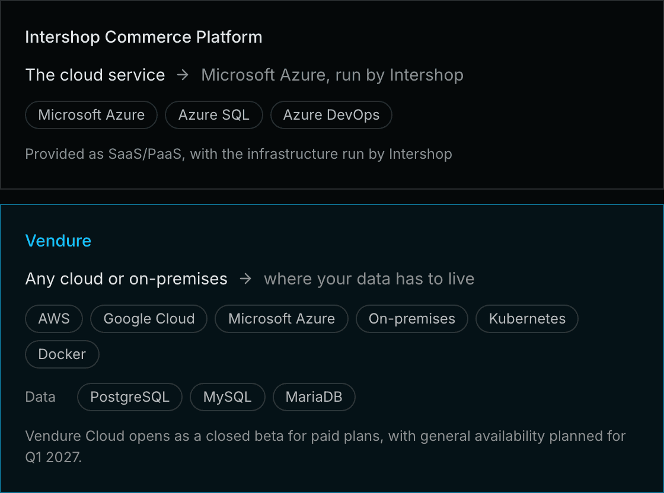Select the Microsoft Azure tag in the Intershop card
This screenshot has width=664, height=493.
pyautogui.click(x=91, y=115)
